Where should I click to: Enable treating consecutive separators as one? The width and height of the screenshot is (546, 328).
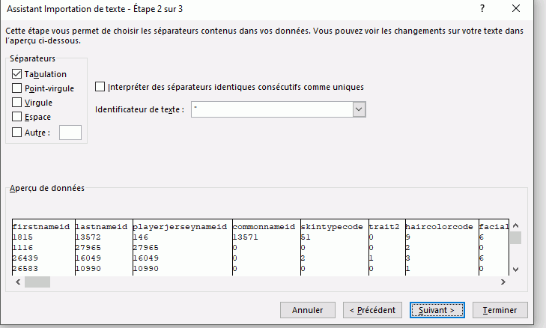(100, 87)
